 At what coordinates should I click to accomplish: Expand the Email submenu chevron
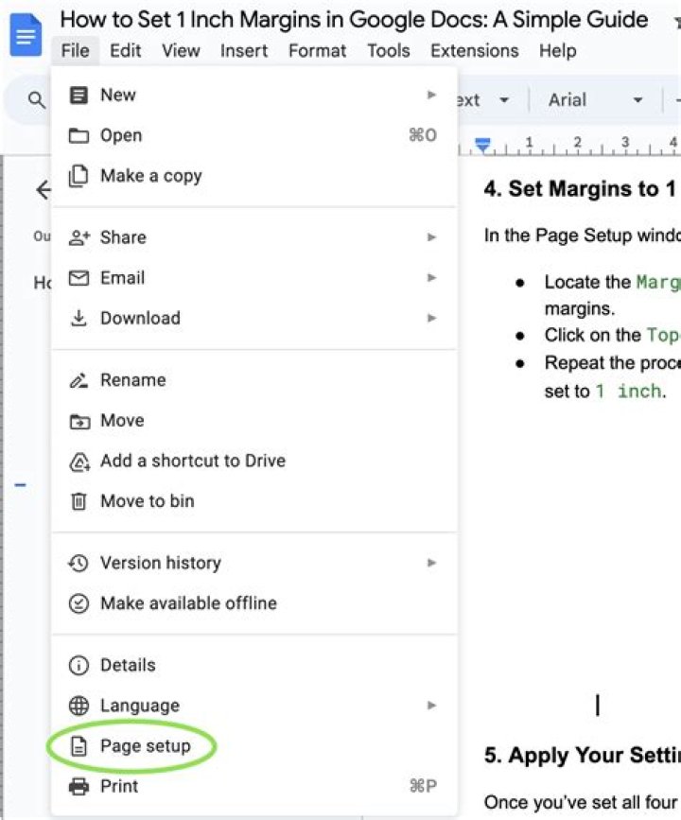point(432,278)
